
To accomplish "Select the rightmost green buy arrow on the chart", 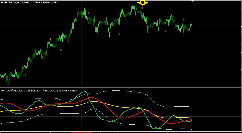I will pyautogui.click(x=165, y=31).
